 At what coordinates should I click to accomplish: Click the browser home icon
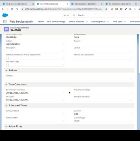pyautogui.click(x=17, y=9)
